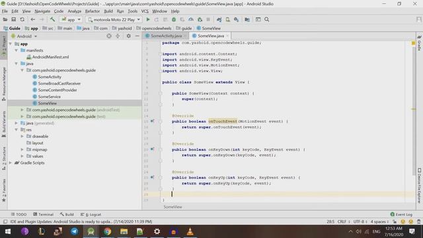Click the 4 spaces indent status widget
This screenshot has height=238, width=423.
[x=379, y=221]
